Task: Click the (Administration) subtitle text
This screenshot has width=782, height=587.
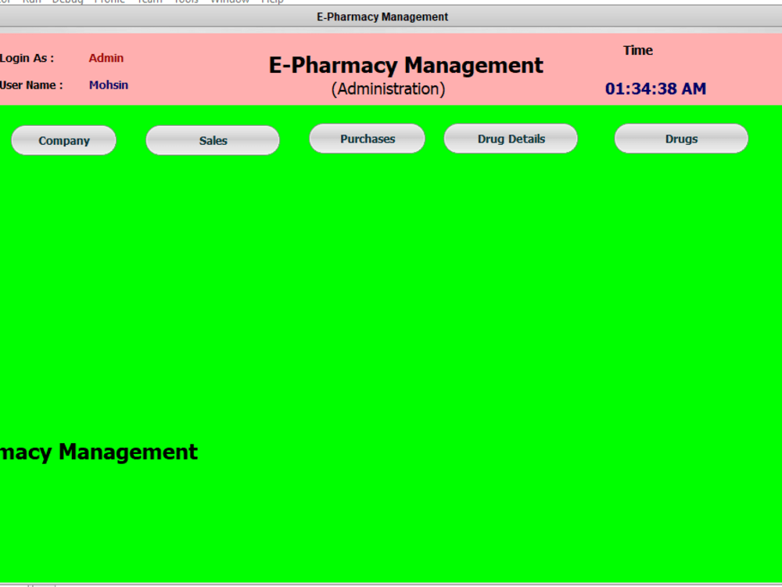Action: click(387, 88)
